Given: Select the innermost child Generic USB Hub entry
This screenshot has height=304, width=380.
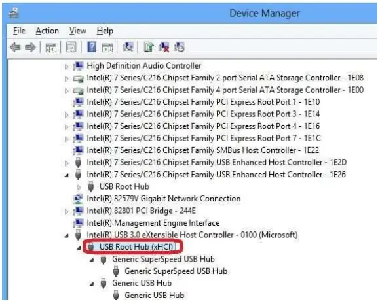Looking at the screenshot, I should (x=155, y=296).
